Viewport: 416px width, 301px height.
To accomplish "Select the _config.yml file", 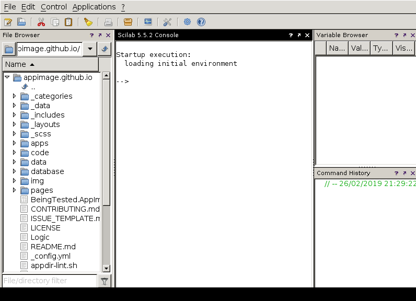I will 50,256.
